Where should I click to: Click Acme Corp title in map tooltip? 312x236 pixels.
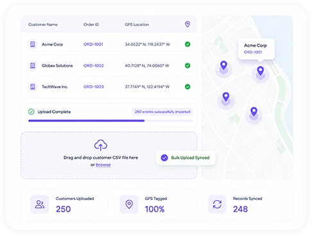[x=256, y=46]
